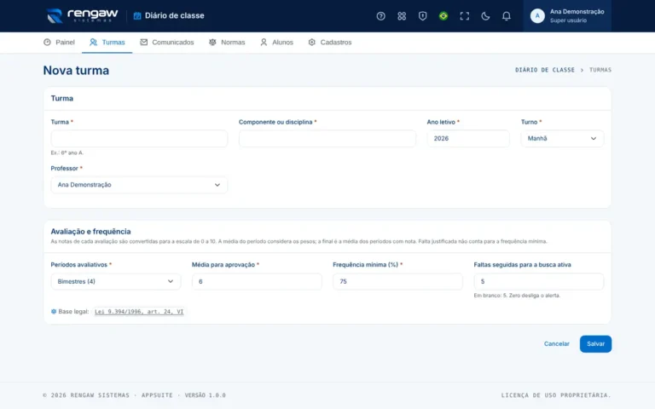Click the user avatar circle A
Image resolution: width=655 pixels, height=409 pixels.
tap(537, 16)
